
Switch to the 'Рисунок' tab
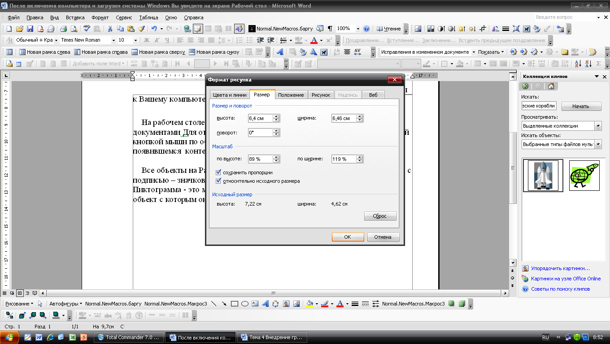[321, 95]
